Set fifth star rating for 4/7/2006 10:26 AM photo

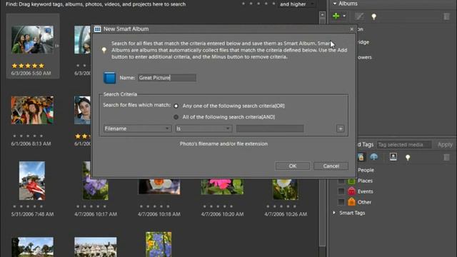[295, 206]
